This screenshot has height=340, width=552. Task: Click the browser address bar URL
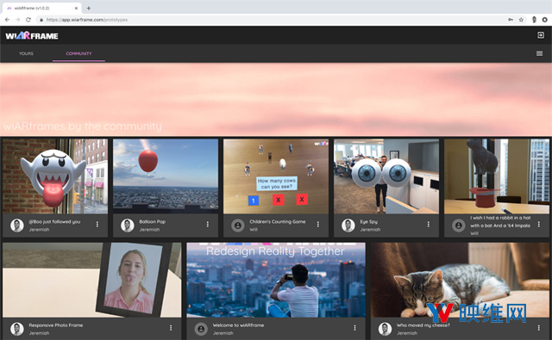pyautogui.click(x=87, y=20)
